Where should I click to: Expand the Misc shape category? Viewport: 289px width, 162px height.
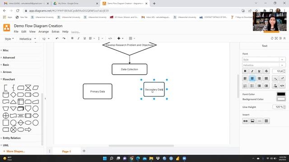(x=5, y=50)
